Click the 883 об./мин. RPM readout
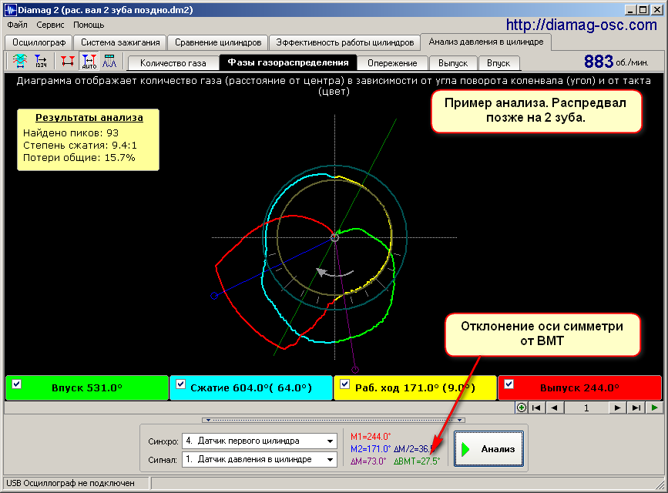 616,62
